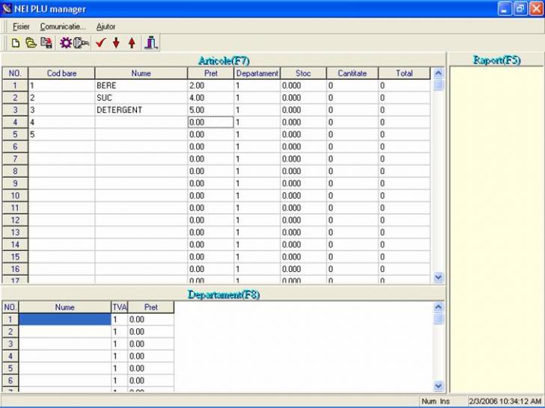Click the red down arrow icon

click(x=116, y=43)
